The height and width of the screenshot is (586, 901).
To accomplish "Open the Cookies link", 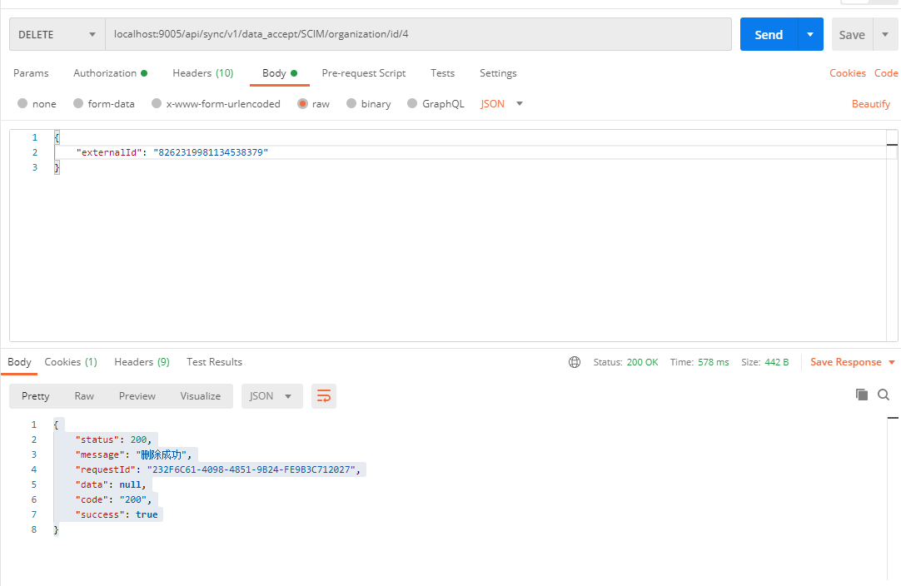I will pyautogui.click(x=847, y=73).
